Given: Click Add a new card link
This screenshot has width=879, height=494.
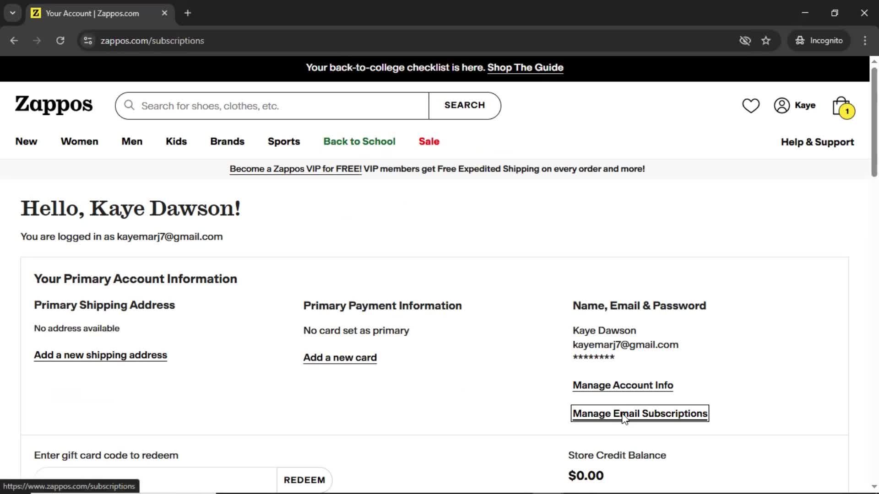Looking at the screenshot, I should [340, 358].
